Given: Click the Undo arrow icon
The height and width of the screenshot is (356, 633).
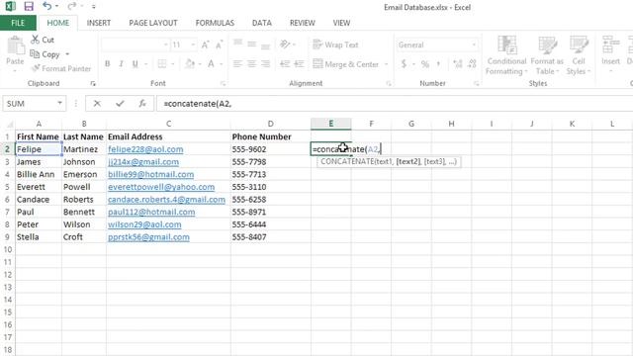Looking at the screenshot, I should point(46,6).
